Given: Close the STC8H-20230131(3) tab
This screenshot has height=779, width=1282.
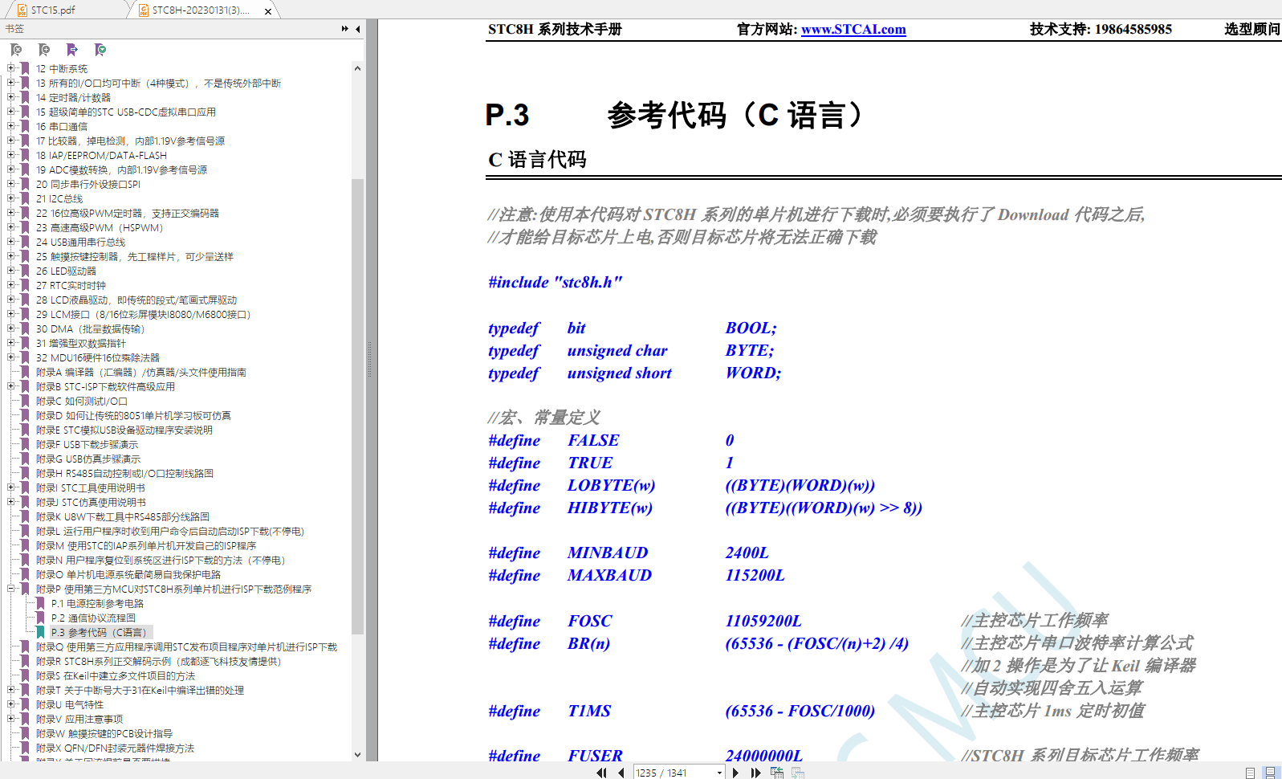Looking at the screenshot, I should click(268, 10).
